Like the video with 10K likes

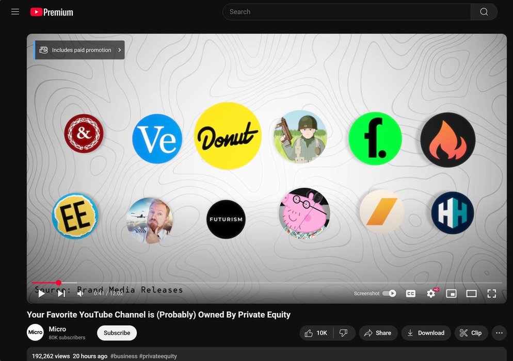pos(316,333)
